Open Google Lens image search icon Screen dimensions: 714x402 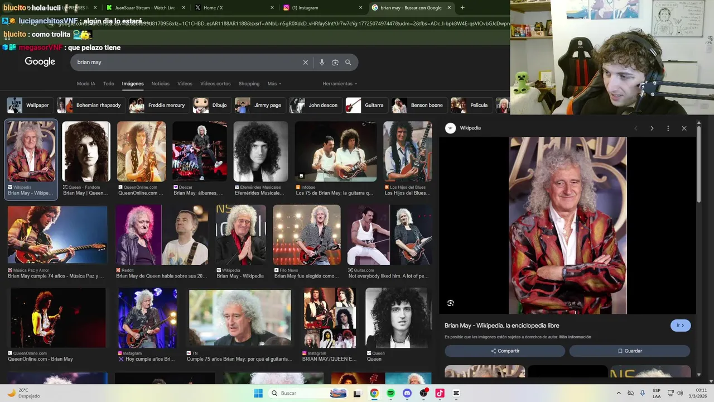coord(335,63)
